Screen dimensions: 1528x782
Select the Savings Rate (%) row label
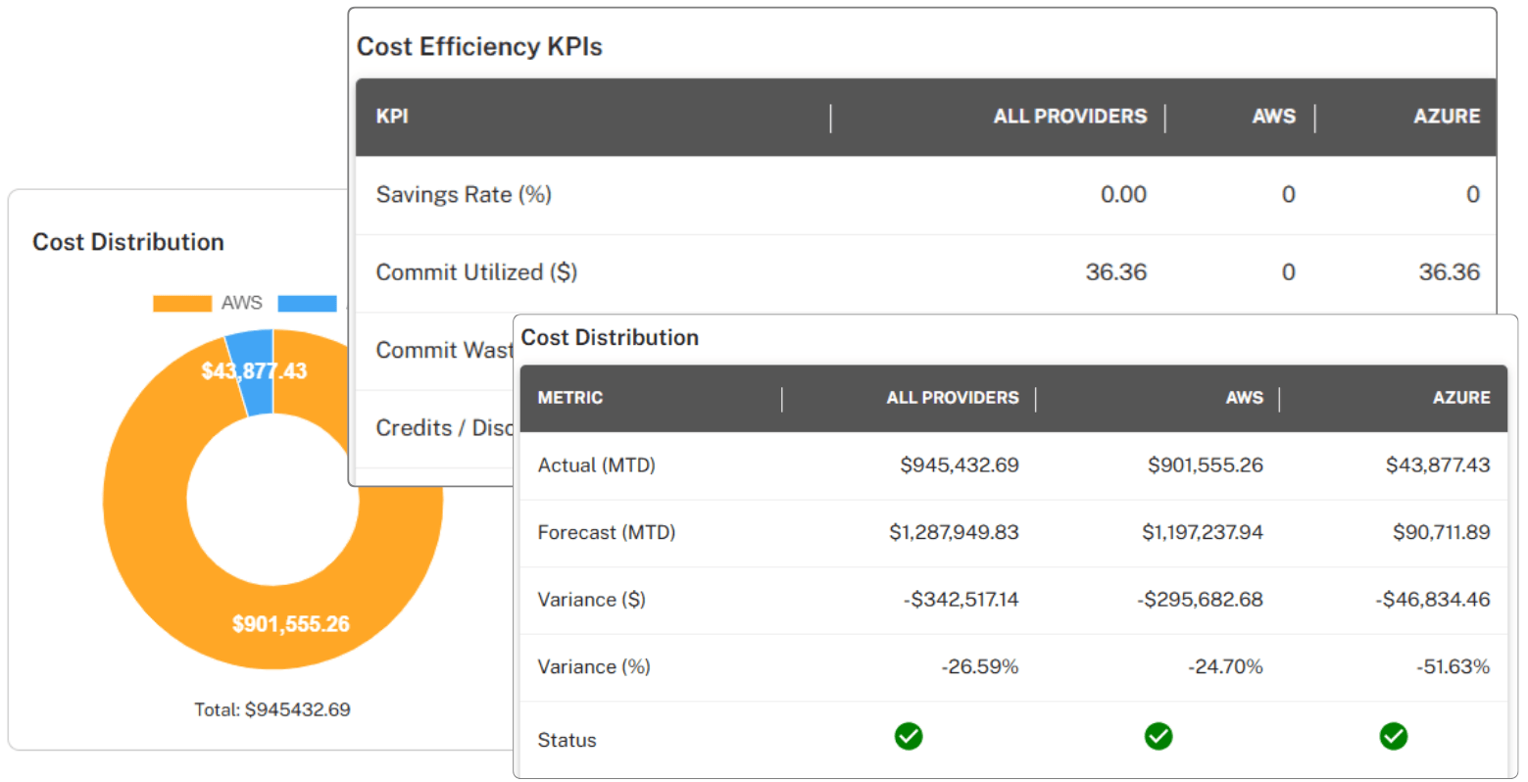coord(464,195)
